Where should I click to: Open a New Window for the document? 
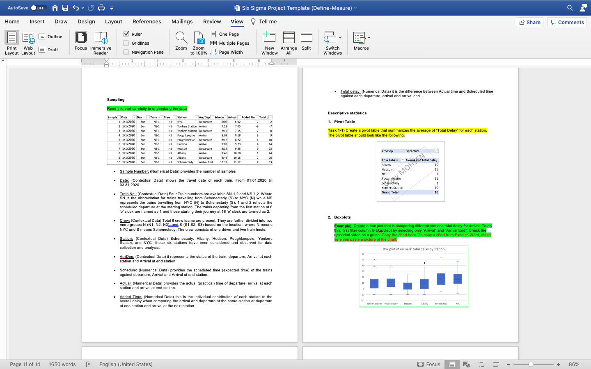(269, 43)
